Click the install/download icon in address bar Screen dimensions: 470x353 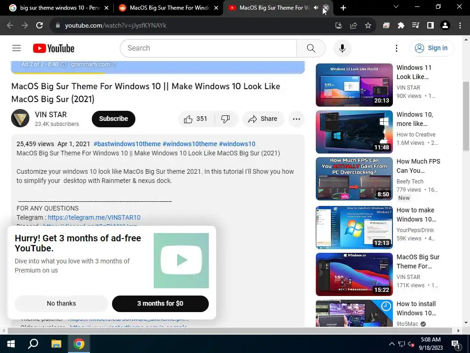[x=339, y=26]
